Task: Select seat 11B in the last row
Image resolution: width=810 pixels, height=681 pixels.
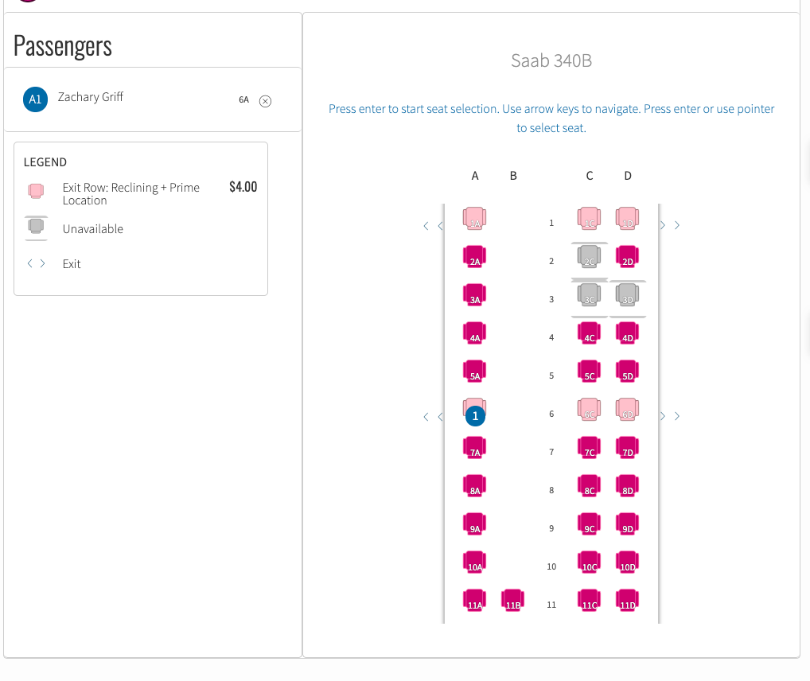Action: click(x=513, y=601)
